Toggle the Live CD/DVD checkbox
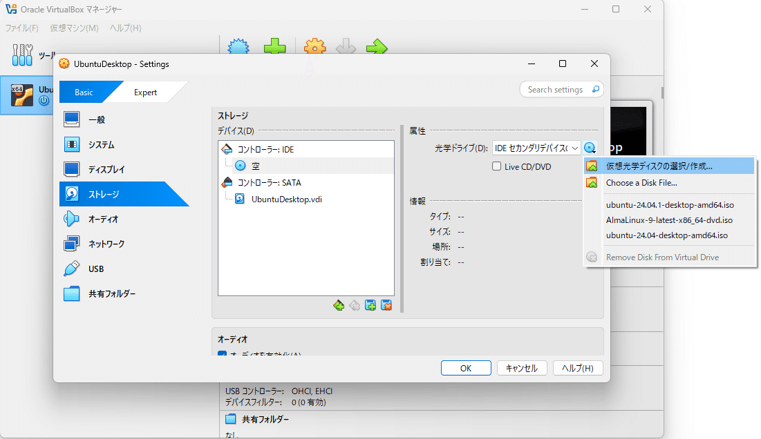The height and width of the screenshot is (439, 761). tap(496, 166)
